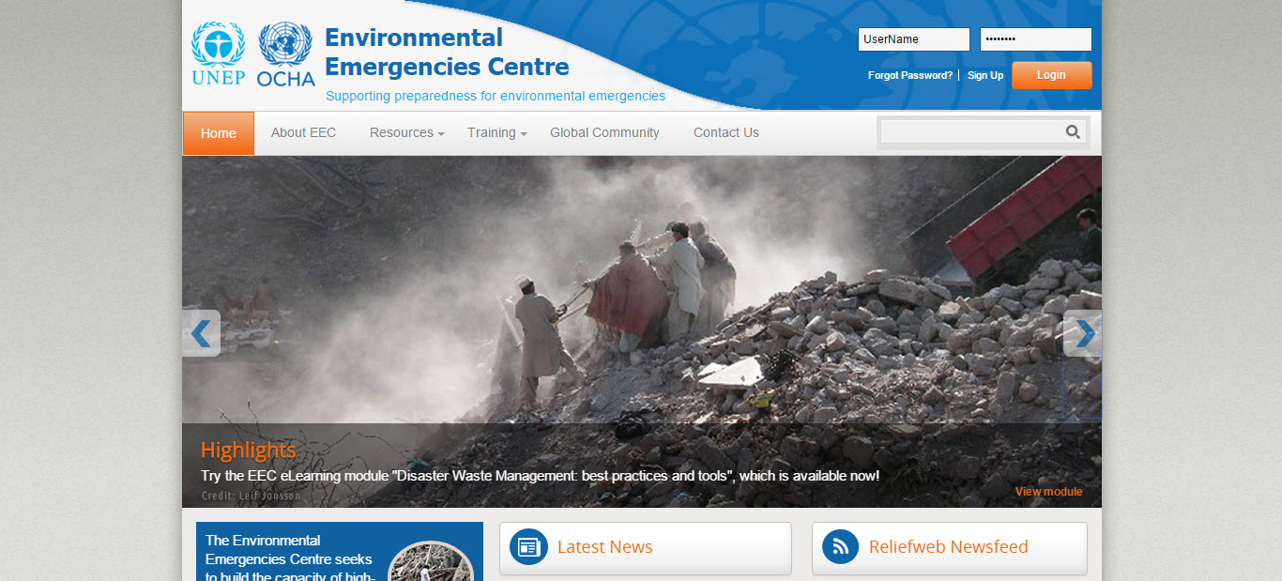Click the OCHA logo icon
1282x581 pixels.
(x=285, y=54)
